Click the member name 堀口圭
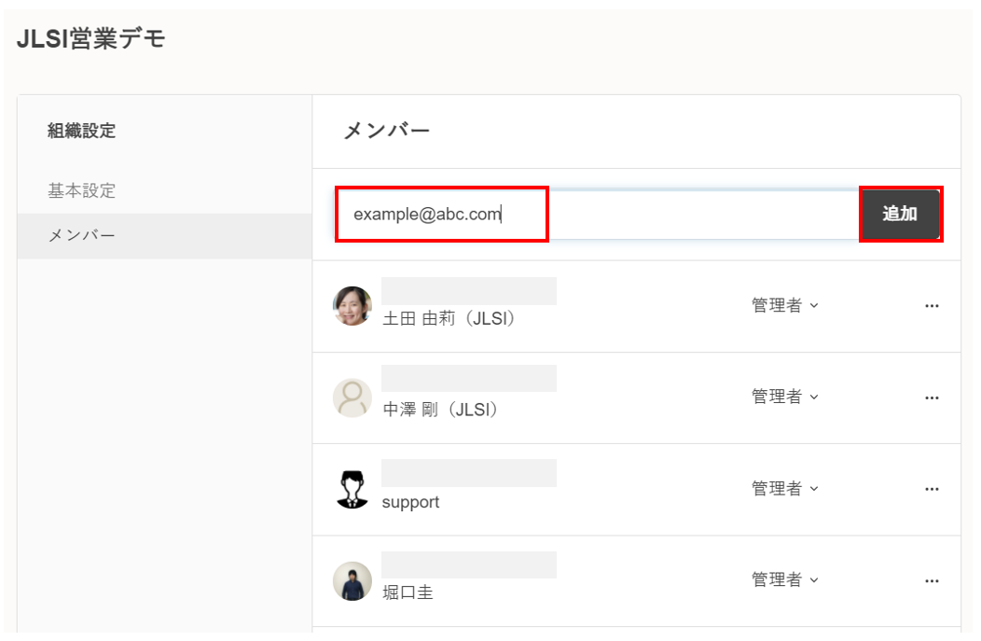981x641 pixels. 408,593
